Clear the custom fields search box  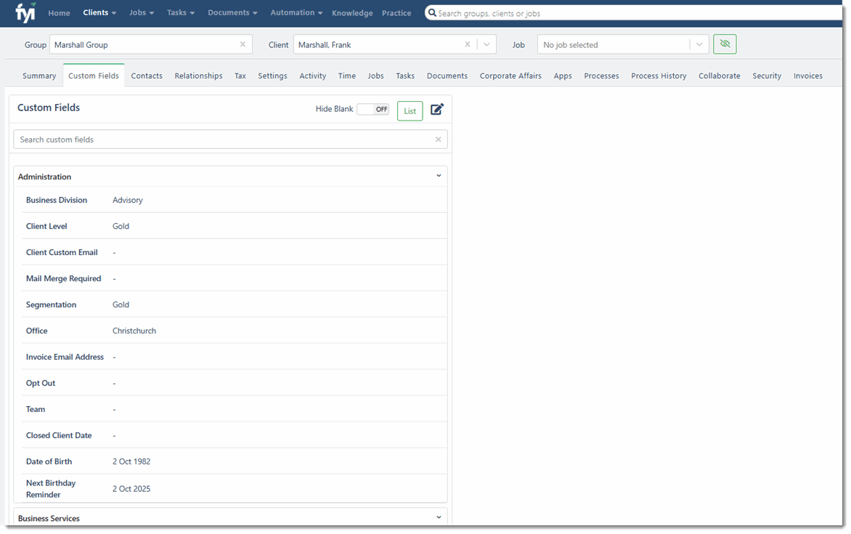coord(438,139)
